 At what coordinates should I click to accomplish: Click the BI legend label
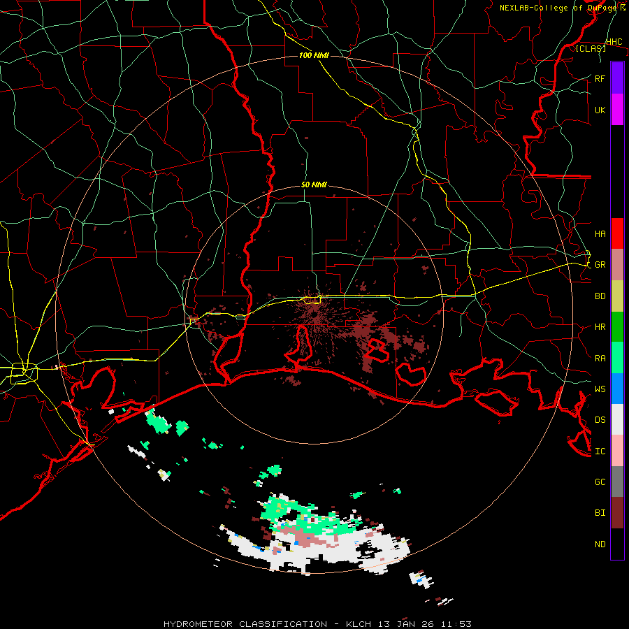click(600, 513)
